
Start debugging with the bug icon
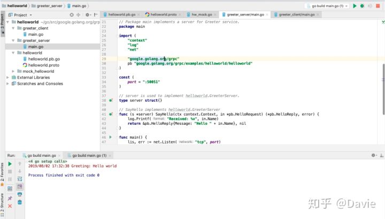click(362, 6)
